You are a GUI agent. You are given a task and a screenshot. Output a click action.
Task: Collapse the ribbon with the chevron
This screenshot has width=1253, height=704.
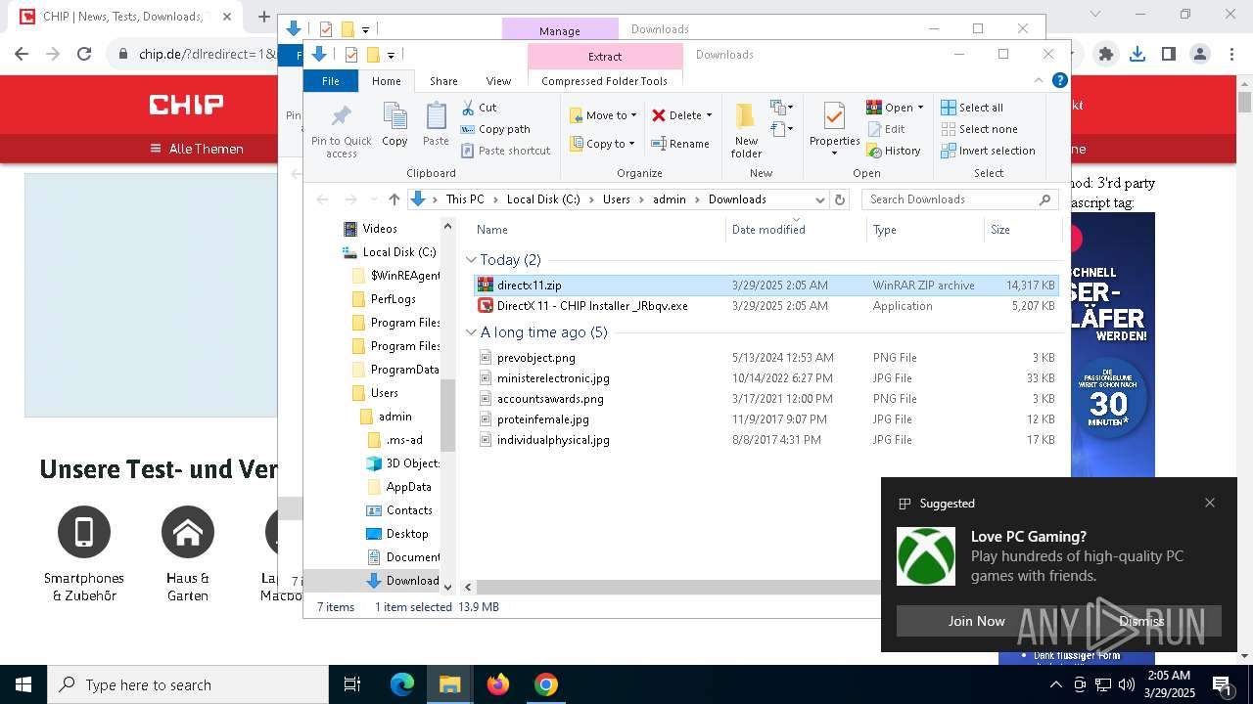click(x=1039, y=81)
